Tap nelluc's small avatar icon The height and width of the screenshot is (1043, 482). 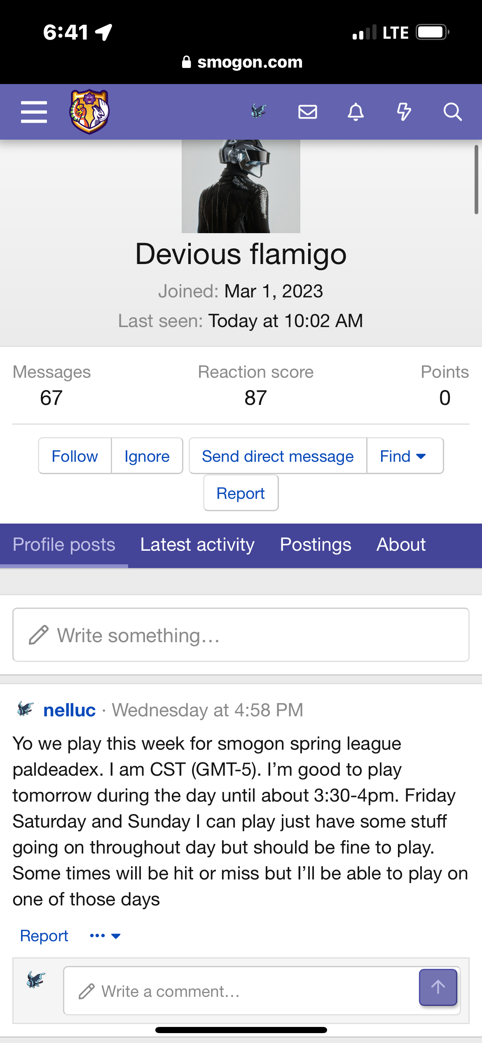coord(25,709)
